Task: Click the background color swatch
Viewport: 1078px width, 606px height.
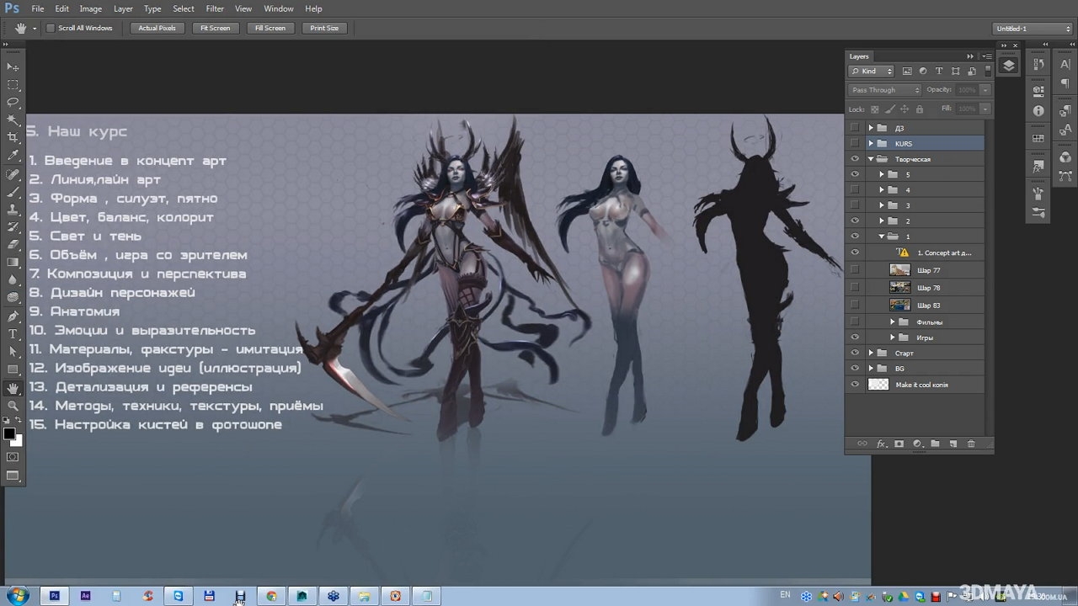Action: tap(17, 441)
